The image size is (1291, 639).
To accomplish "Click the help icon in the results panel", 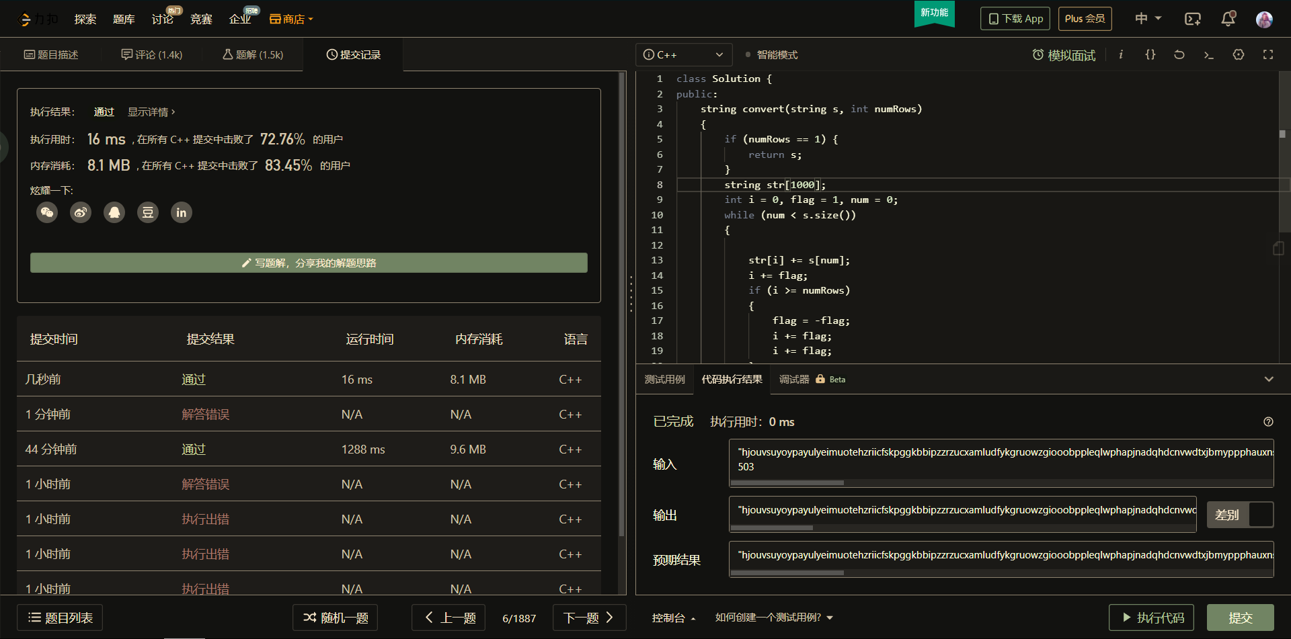I will point(1268,422).
